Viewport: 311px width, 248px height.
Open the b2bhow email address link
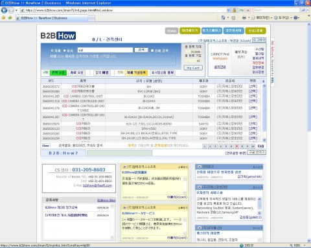(97, 185)
